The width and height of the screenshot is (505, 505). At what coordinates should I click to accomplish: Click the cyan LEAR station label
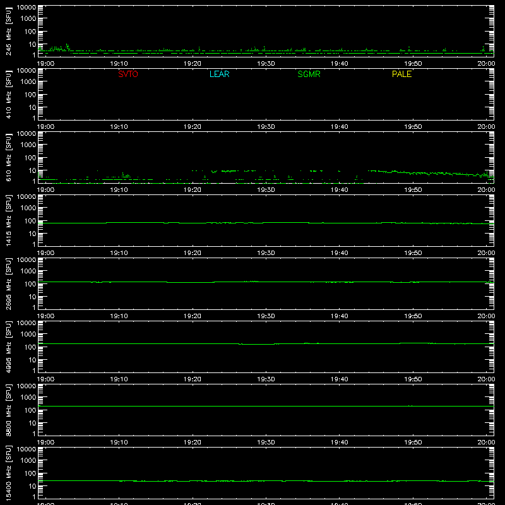[219, 74]
